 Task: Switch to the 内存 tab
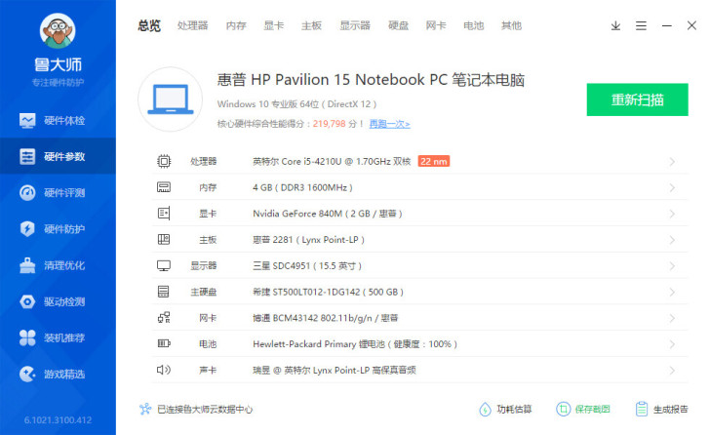coord(236,25)
